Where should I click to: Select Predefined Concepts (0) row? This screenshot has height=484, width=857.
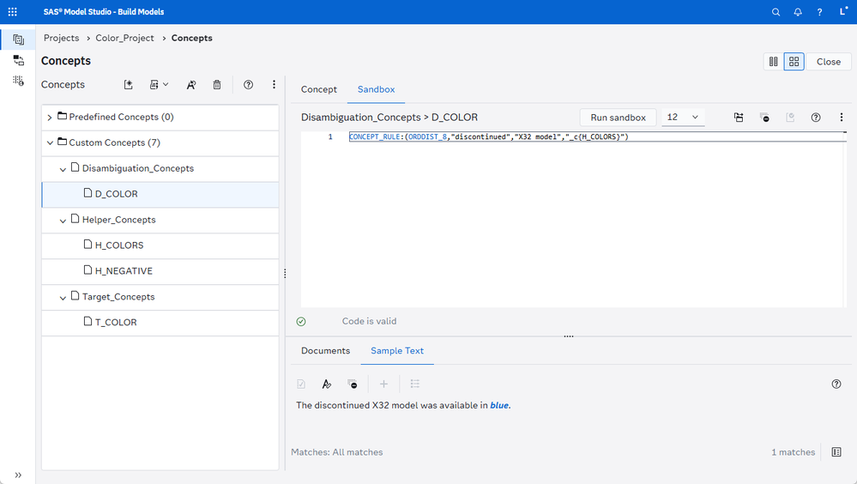point(160,117)
